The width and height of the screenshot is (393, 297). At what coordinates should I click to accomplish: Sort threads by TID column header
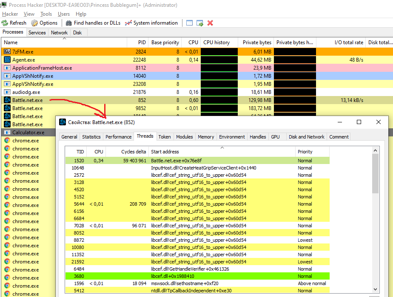click(x=76, y=152)
